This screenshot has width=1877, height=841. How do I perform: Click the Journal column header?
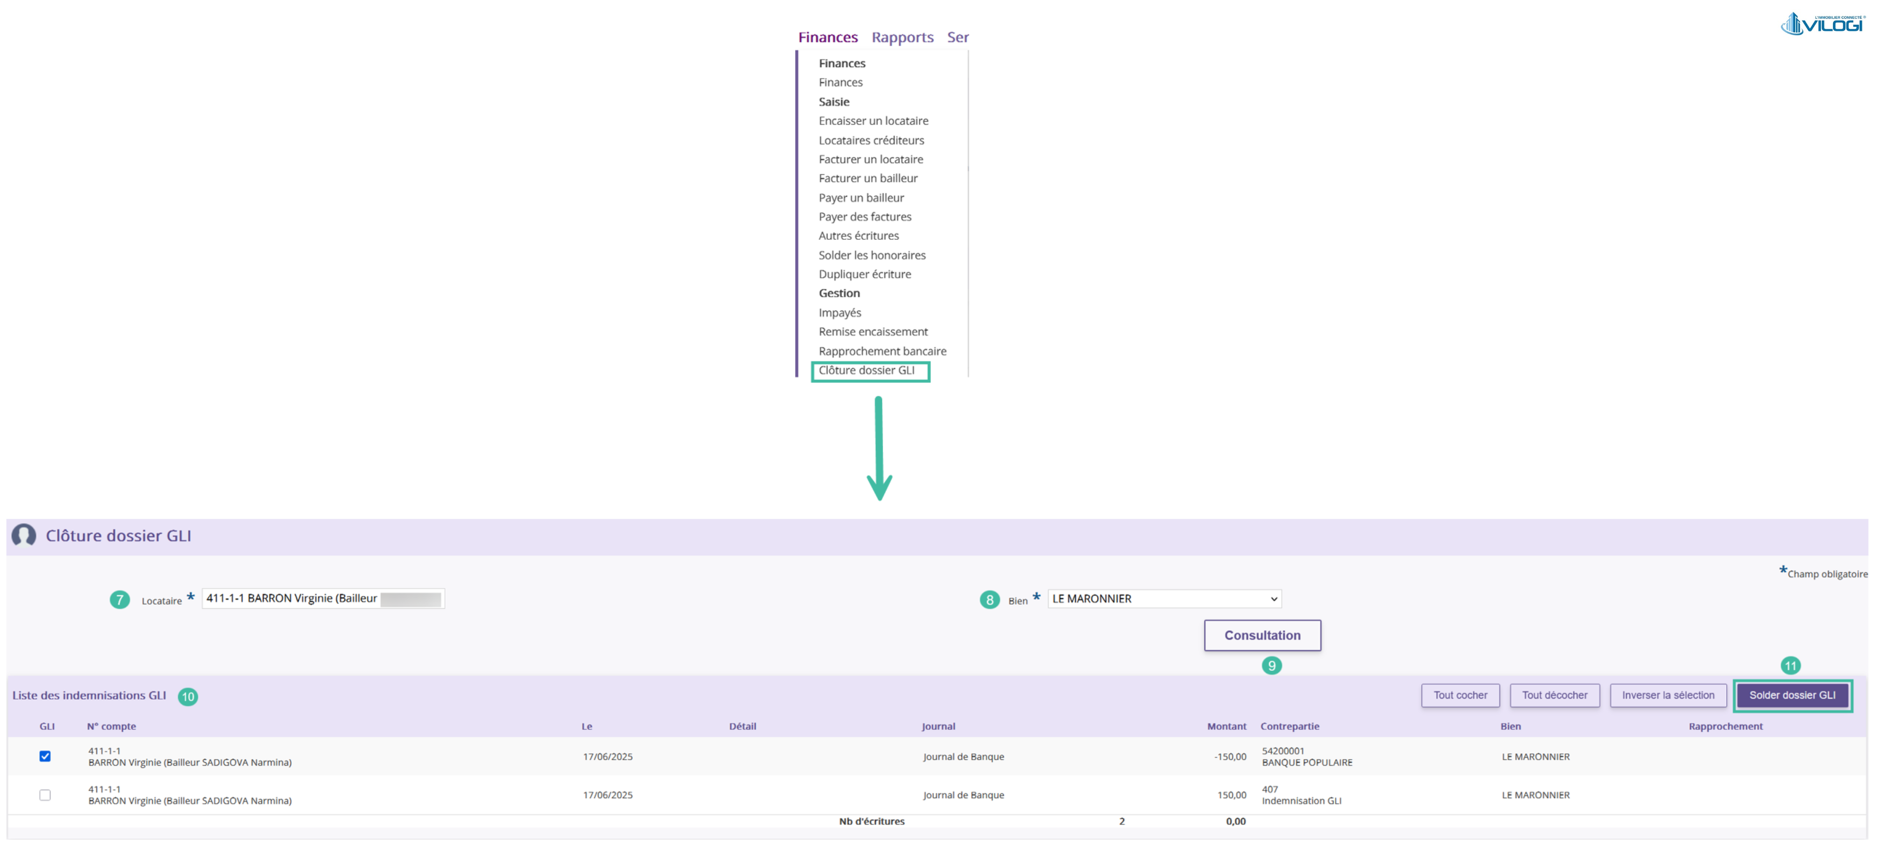[938, 726]
